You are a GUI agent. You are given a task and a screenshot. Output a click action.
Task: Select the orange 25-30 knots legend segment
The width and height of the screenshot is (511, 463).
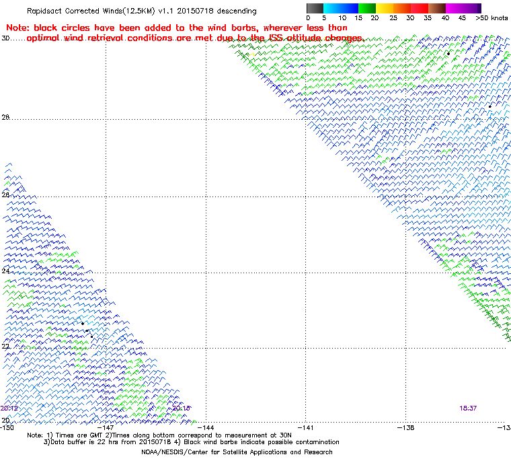pyautogui.click(x=402, y=8)
